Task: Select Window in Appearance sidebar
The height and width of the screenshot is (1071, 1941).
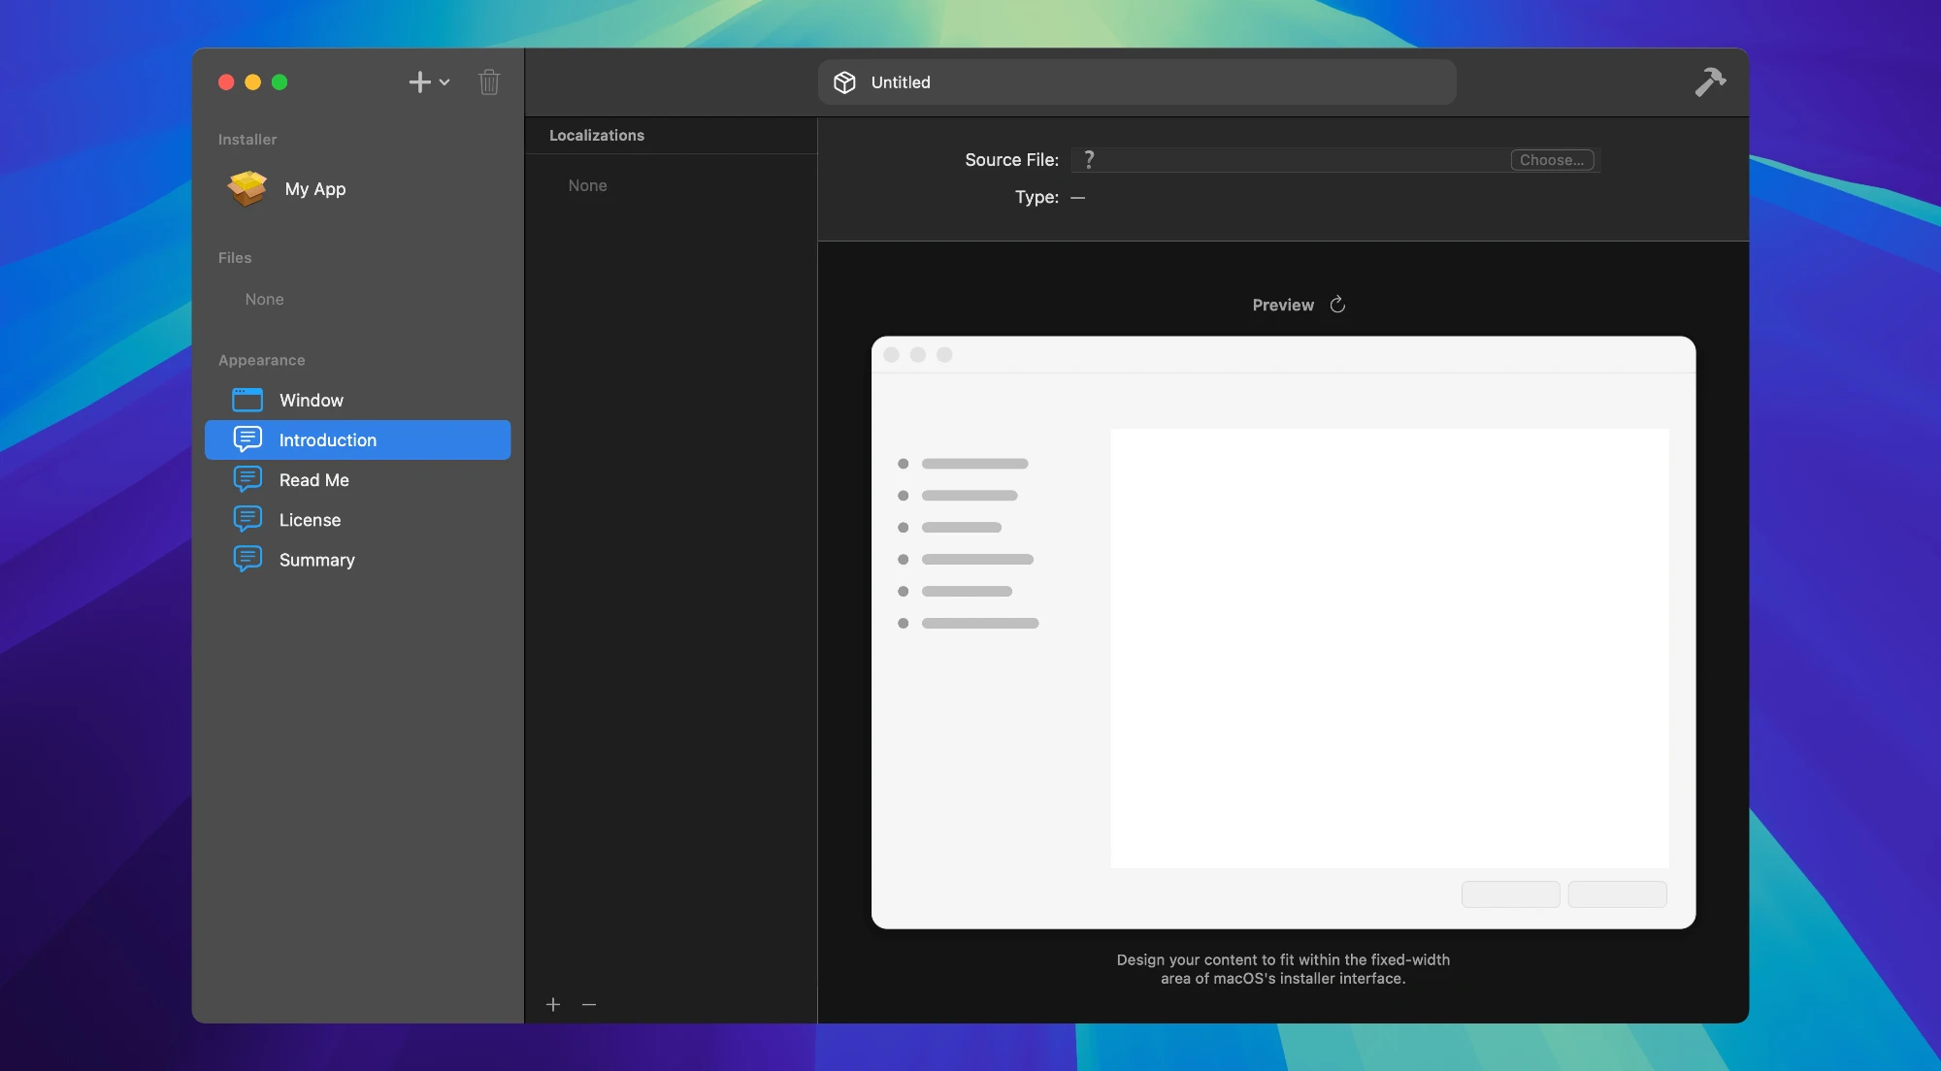Action: (312, 401)
